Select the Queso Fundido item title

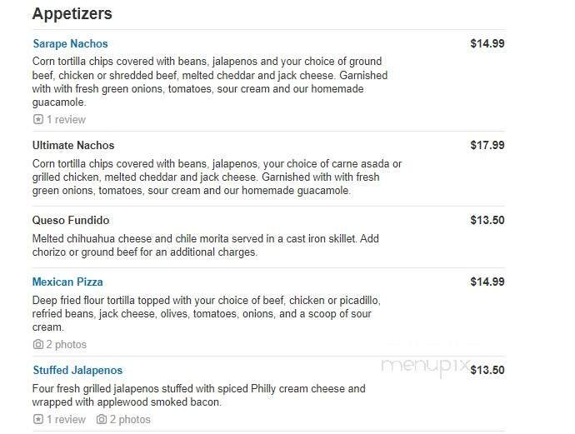tap(71, 221)
